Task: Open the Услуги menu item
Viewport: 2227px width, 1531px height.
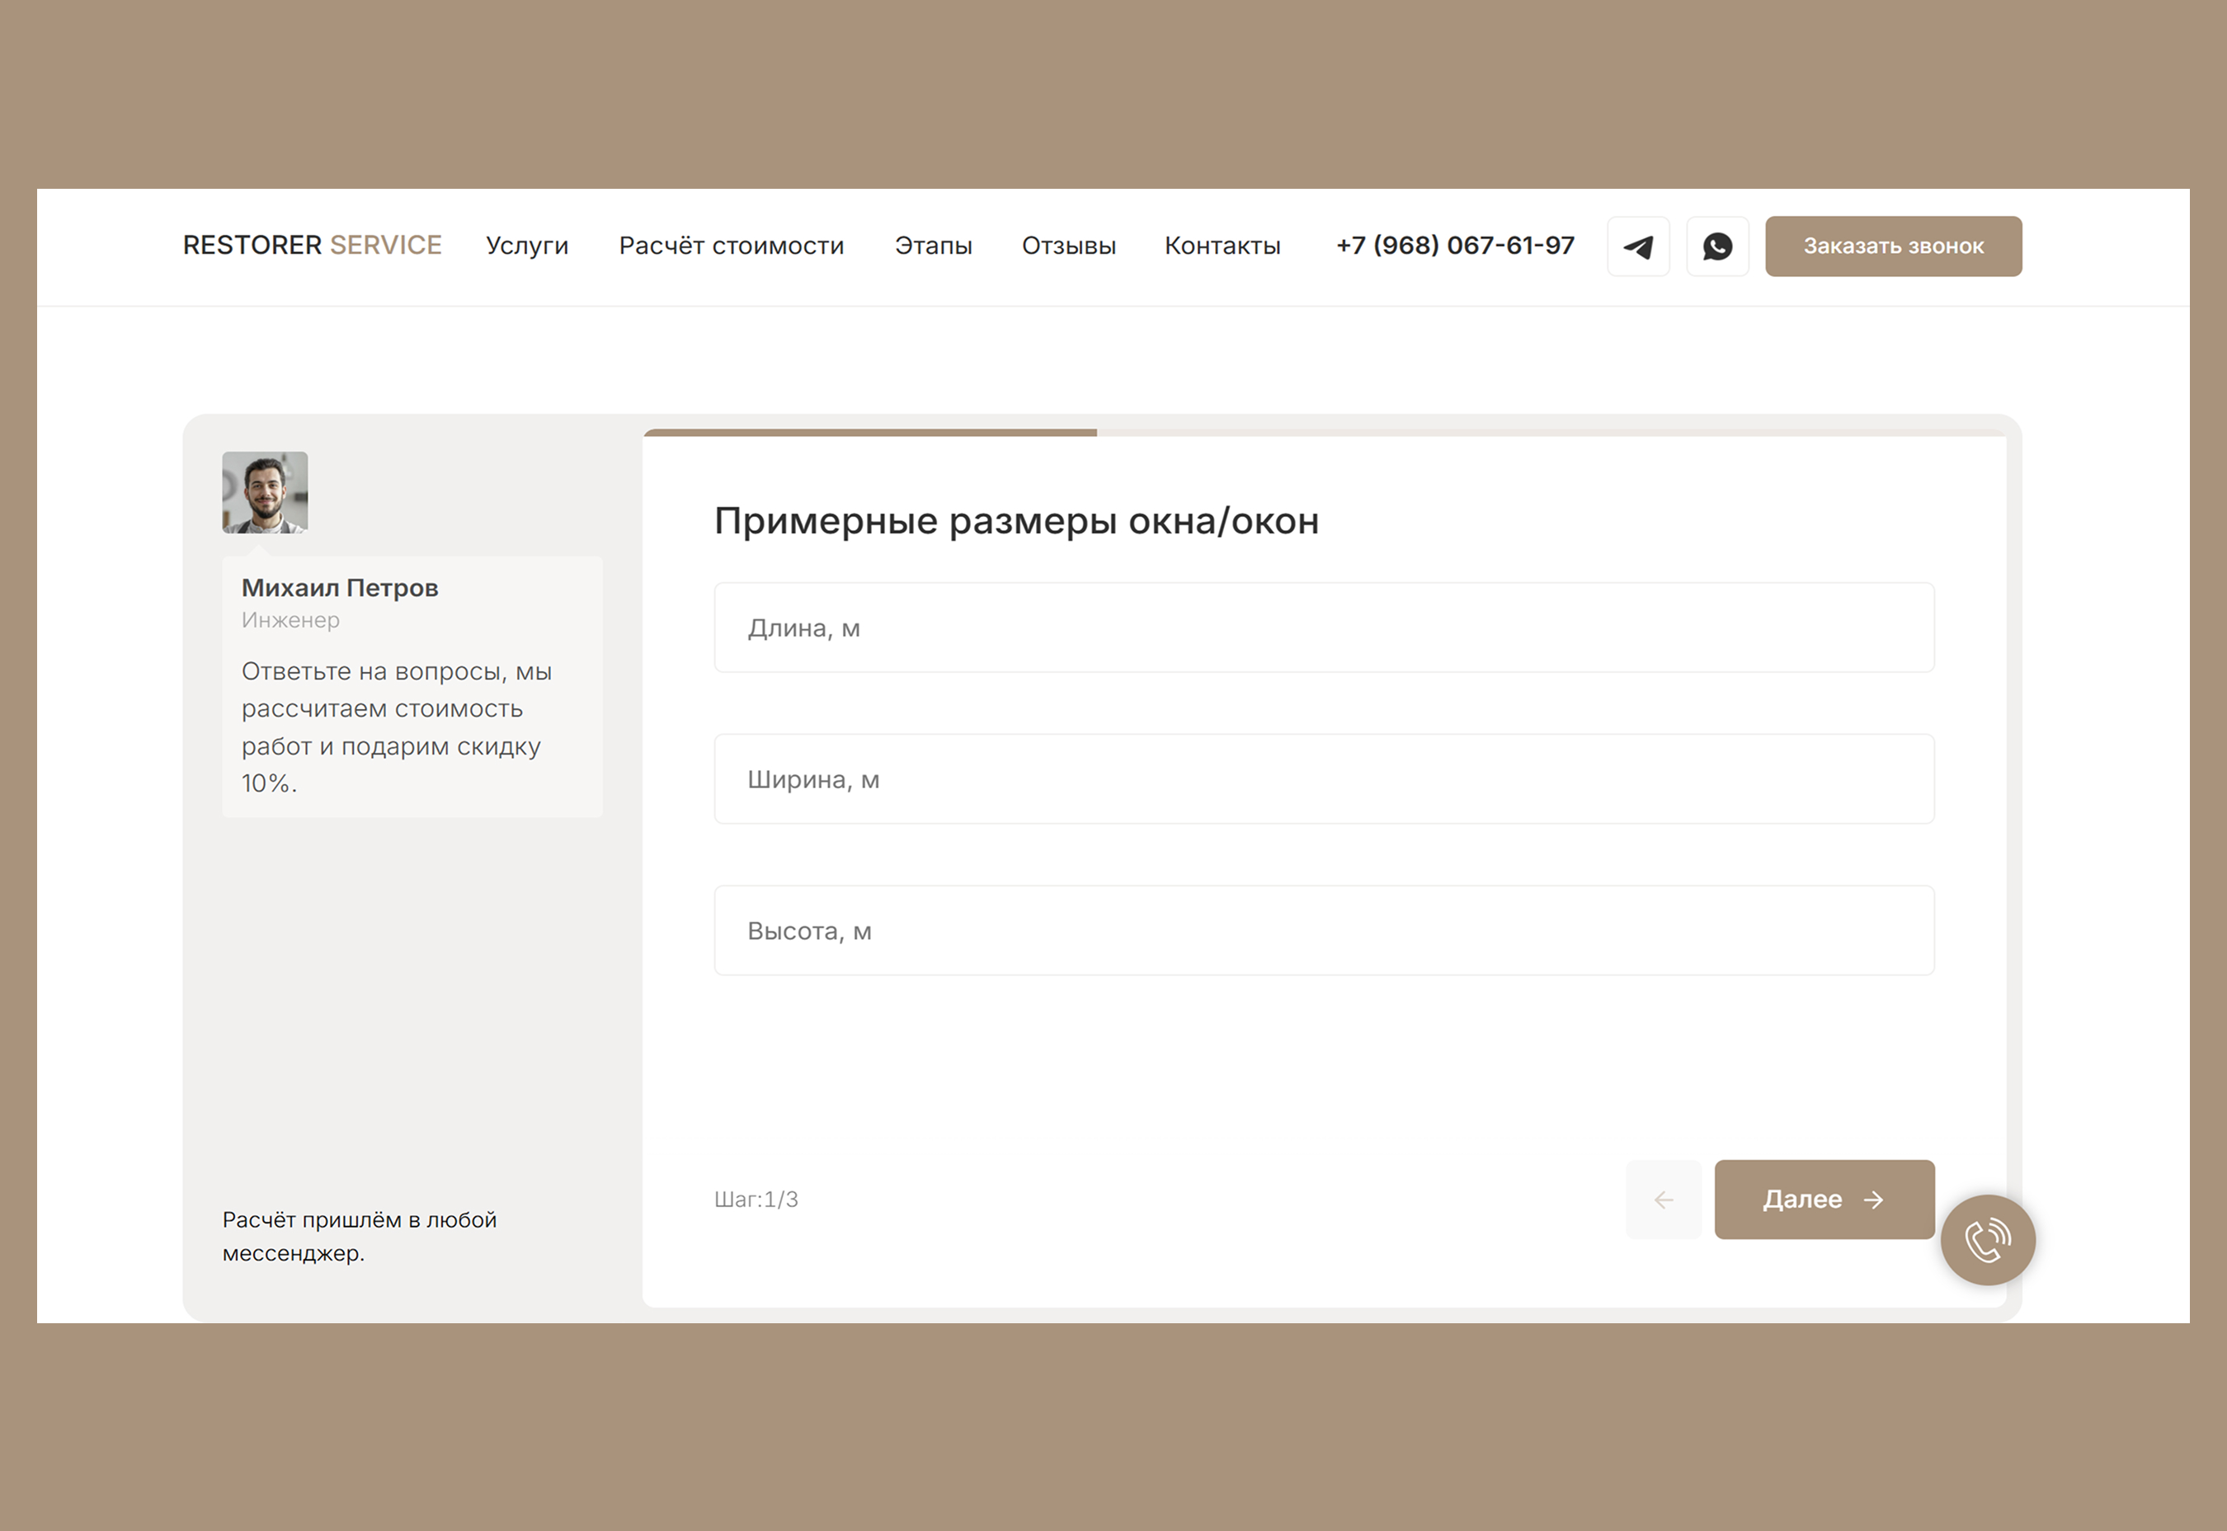Action: click(x=527, y=246)
